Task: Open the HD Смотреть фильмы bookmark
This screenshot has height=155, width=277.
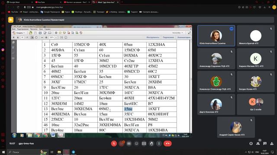Action: pyautogui.click(x=149, y=12)
